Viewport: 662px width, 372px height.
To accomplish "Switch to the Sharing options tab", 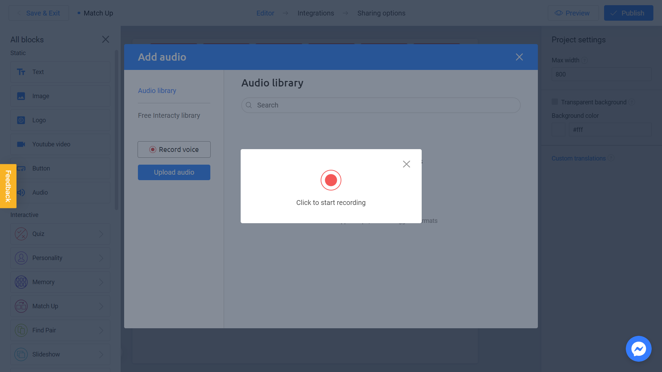I will [381, 13].
